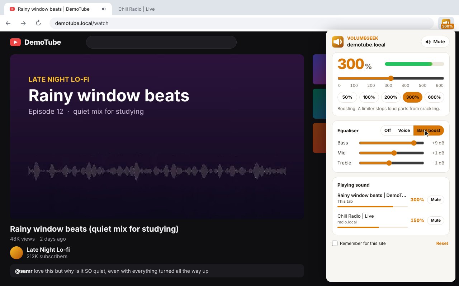Click the radio.local label

point(347,222)
